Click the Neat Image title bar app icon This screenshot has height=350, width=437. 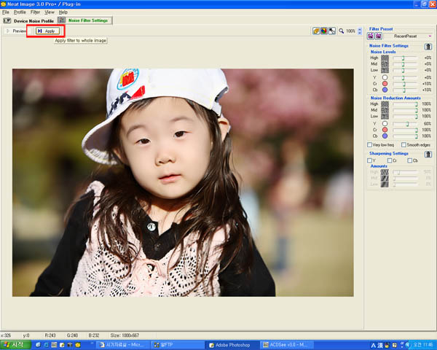tap(4, 4)
